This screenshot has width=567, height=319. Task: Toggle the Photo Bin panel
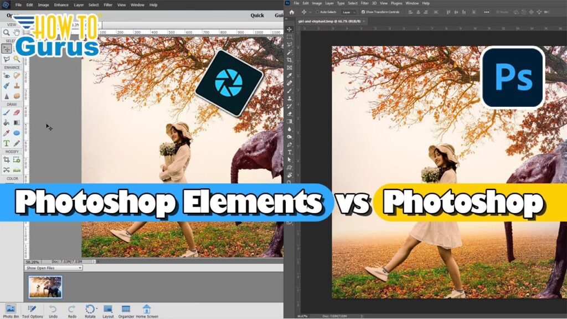pyautogui.click(x=10, y=310)
